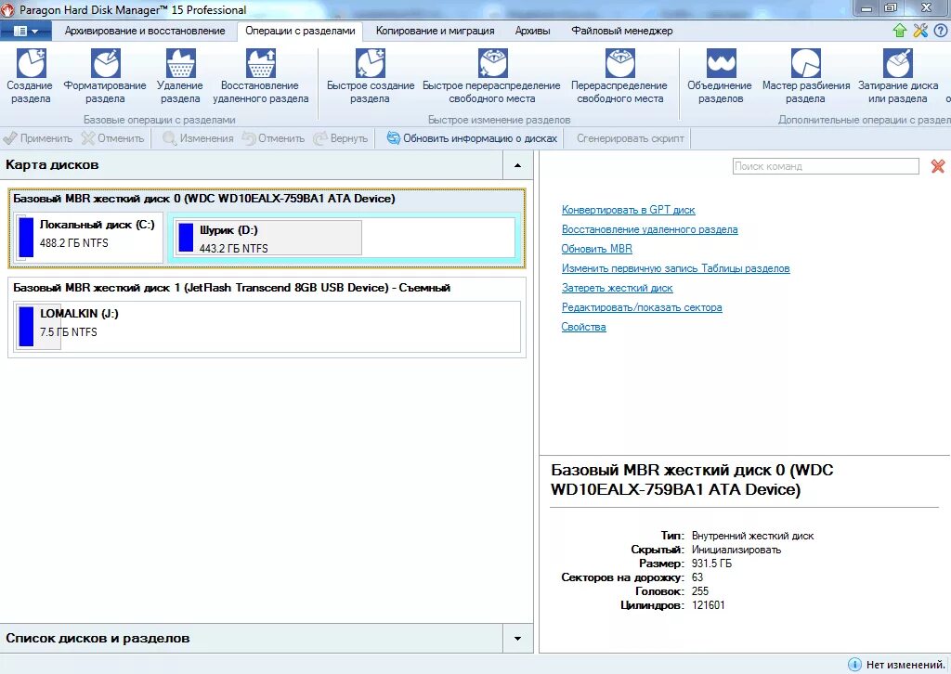Click the blue bar of LOMALKIN (J:) partition

tap(26, 326)
